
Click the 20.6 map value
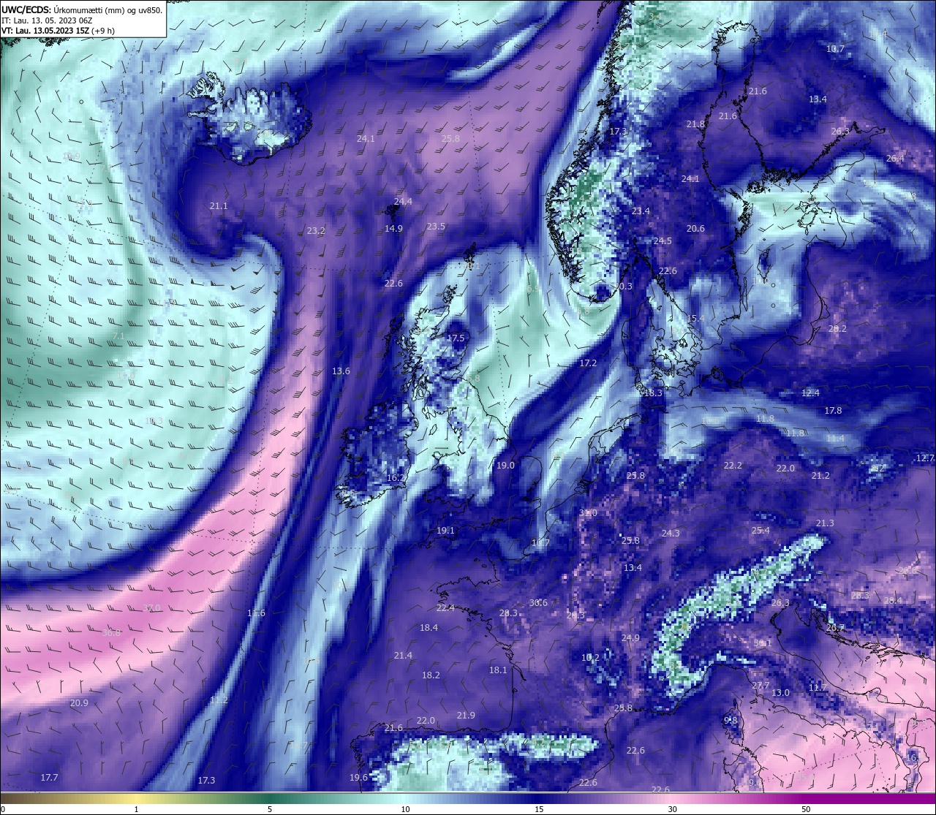point(695,228)
